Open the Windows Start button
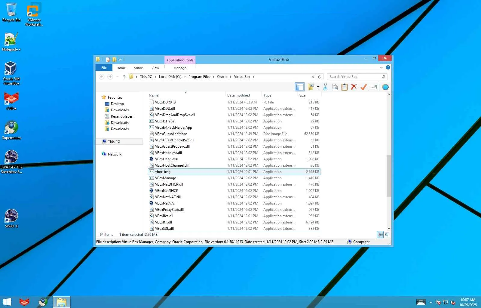481x308 pixels. (x=7, y=302)
